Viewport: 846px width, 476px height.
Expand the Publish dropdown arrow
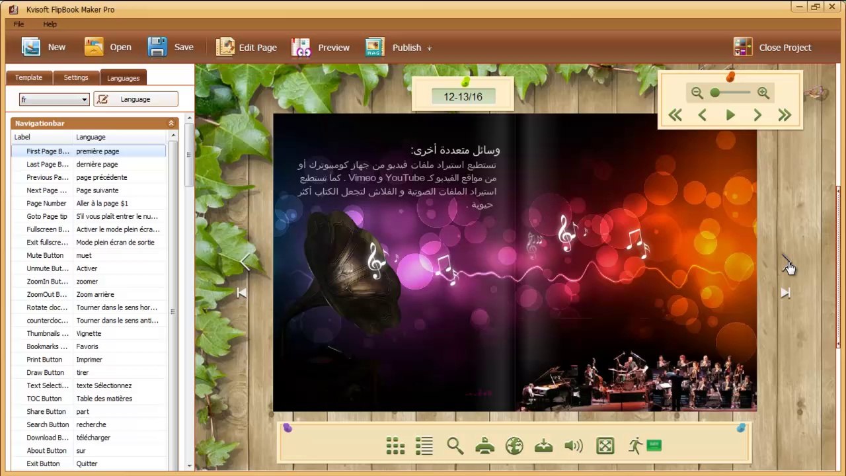point(429,48)
